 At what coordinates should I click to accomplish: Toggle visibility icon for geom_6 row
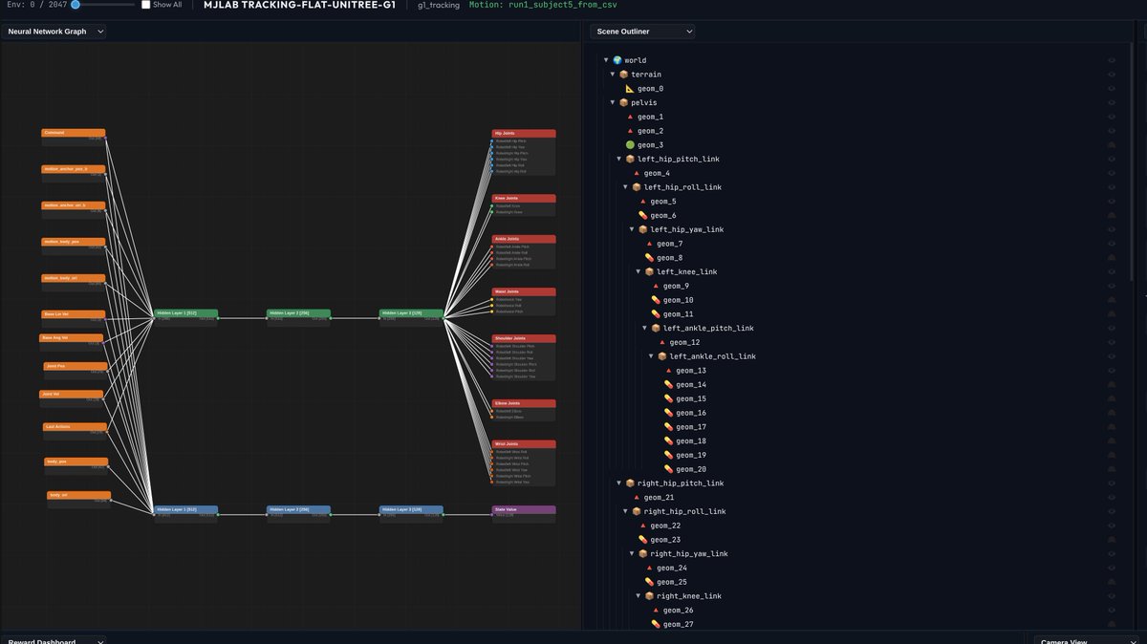coord(1112,215)
